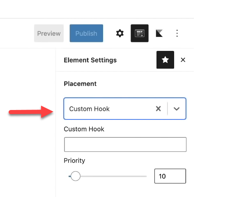Open the gear Settings sidebar
The height and width of the screenshot is (197, 230).
(x=120, y=33)
